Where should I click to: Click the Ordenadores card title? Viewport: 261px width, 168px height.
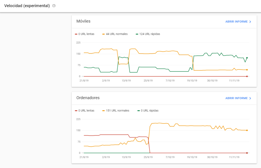[88, 98]
